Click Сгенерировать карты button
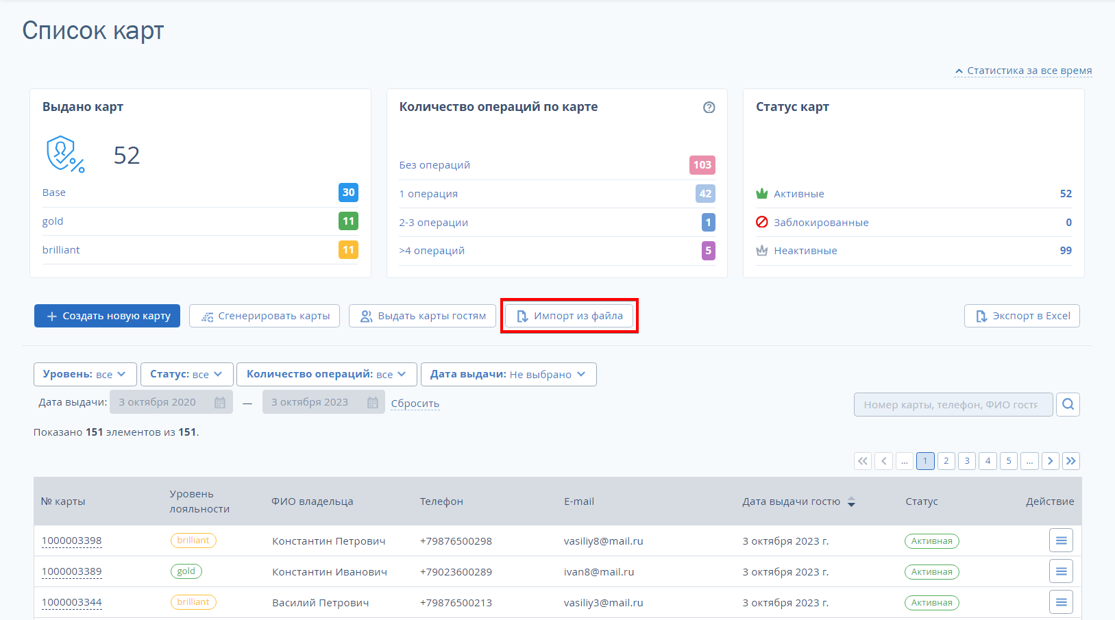The image size is (1115, 620). click(x=265, y=316)
